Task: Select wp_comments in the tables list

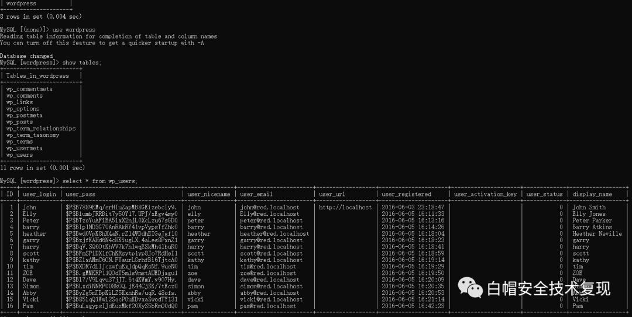Action: pos(24,96)
